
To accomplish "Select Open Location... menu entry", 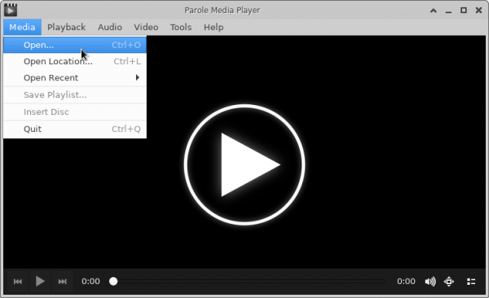I will [x=75, y=61].
